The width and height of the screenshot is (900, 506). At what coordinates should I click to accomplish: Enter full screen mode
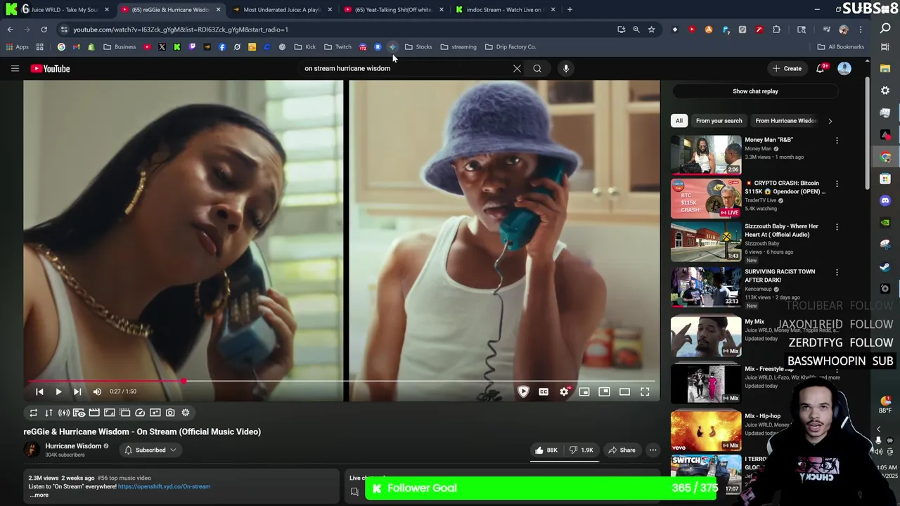[x=645, y=391]
